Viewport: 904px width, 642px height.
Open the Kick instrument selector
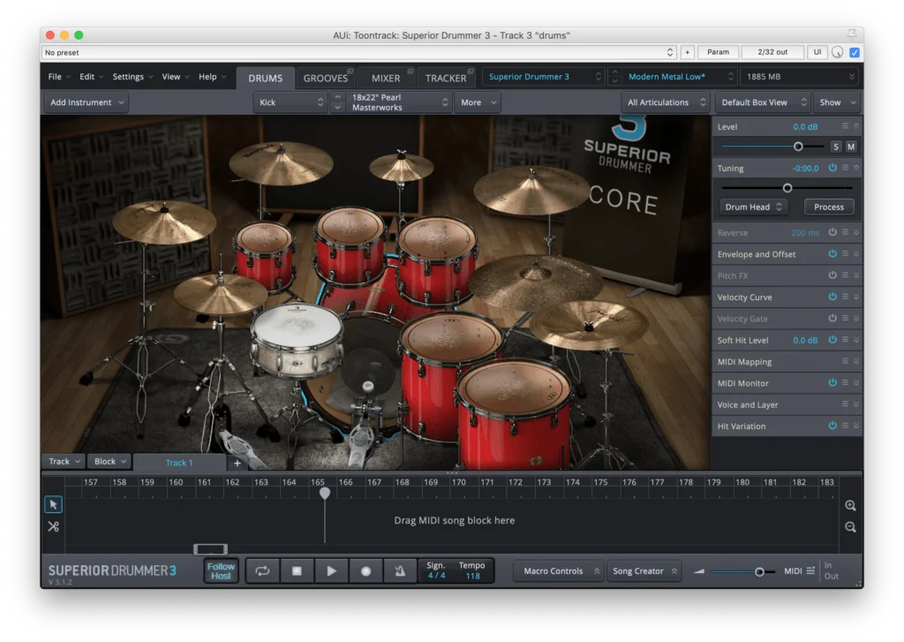[290, 102]
